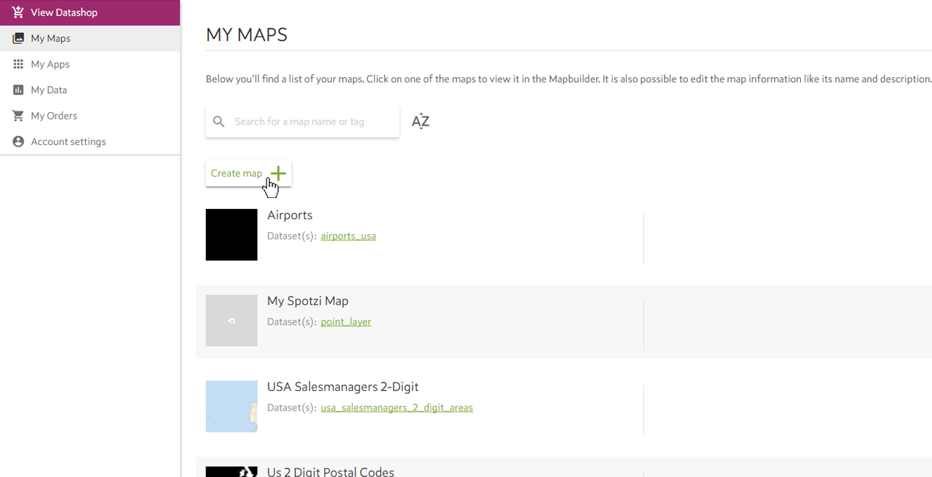The image size is (932, 477).
Task: Click the Us 2 Digit Postal Codes title
Action: click(331, 472)
